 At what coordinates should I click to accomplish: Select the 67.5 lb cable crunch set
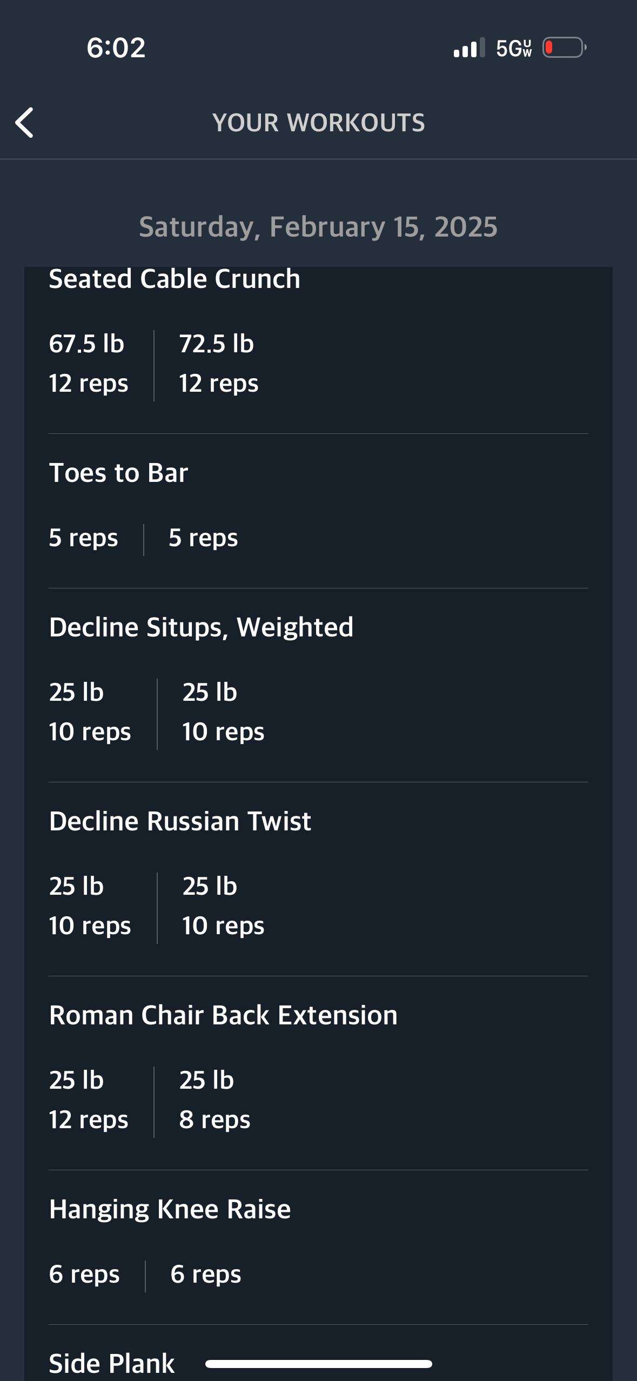coord(89,364)
